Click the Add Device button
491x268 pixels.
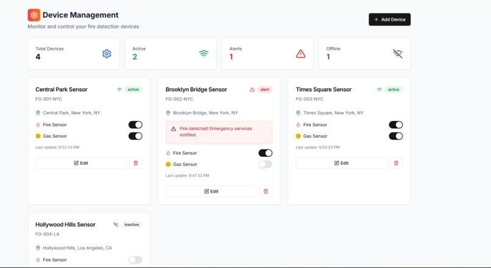(x=389, y=19)
